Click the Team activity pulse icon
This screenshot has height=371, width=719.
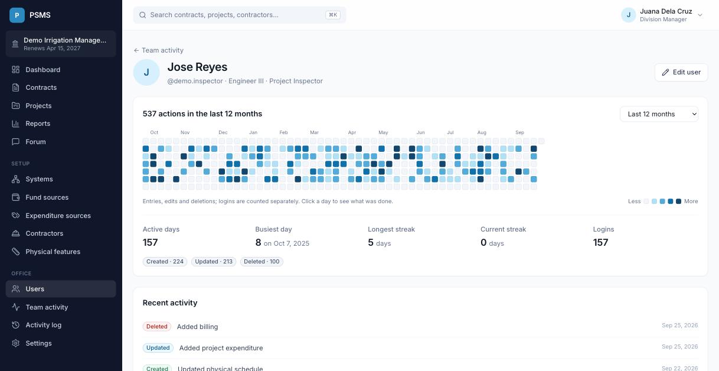[15, 307]
